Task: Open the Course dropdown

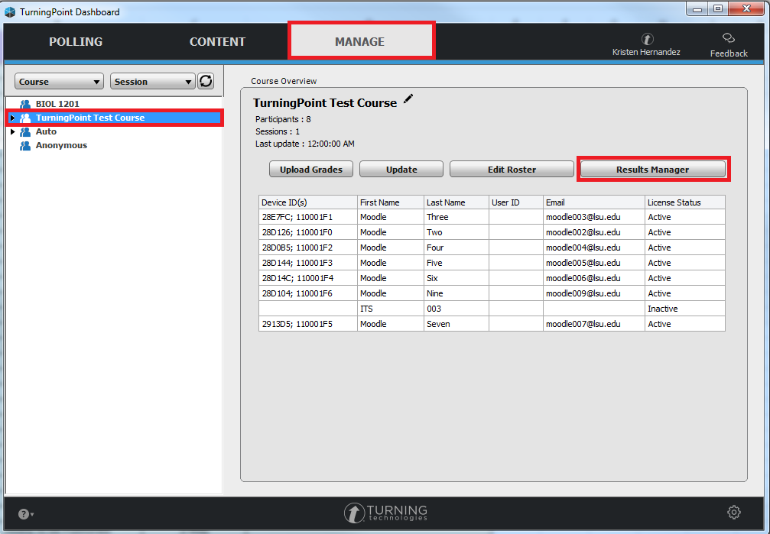Action: tap(59, 82)
